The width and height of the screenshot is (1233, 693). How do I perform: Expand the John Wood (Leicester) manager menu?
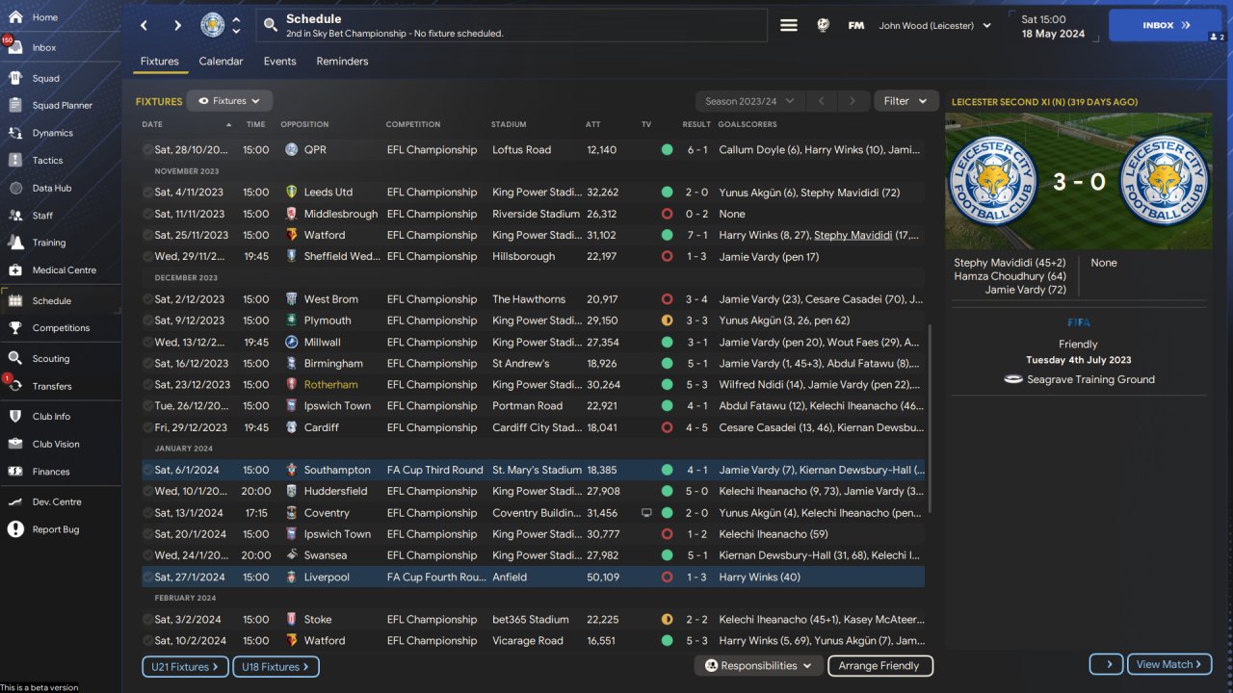[934, 26]
